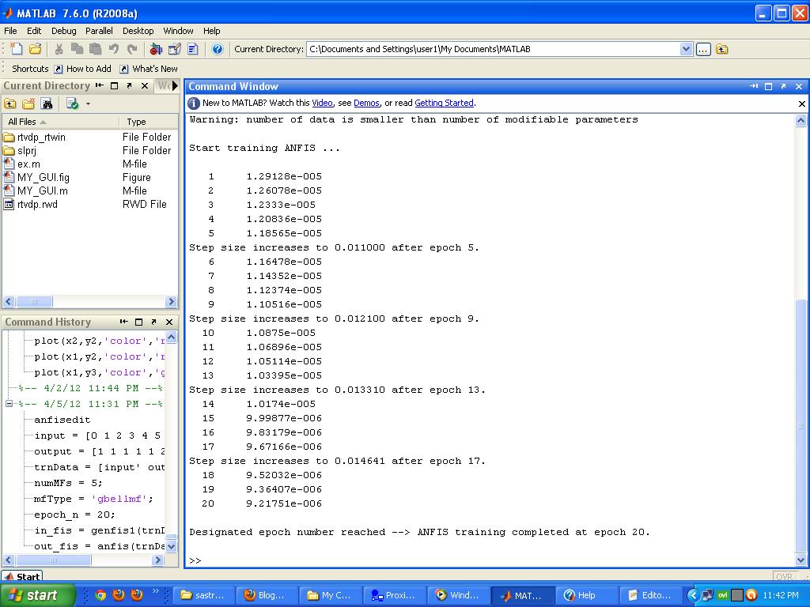Open dropdown beside Current Directory actions icon
The width and height of the screenshot is (810, 607).
click(x=88, y=104)
